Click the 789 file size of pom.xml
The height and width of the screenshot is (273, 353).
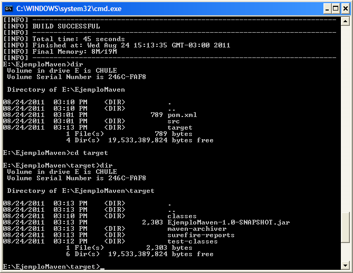click(x=157, y=115)
